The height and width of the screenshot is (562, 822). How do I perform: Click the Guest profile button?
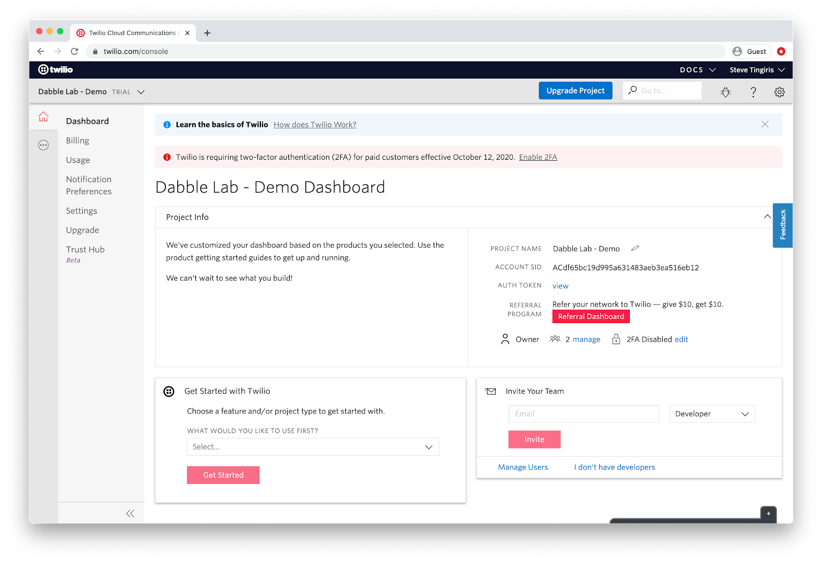pyautogui.click(x=751, y=51)
